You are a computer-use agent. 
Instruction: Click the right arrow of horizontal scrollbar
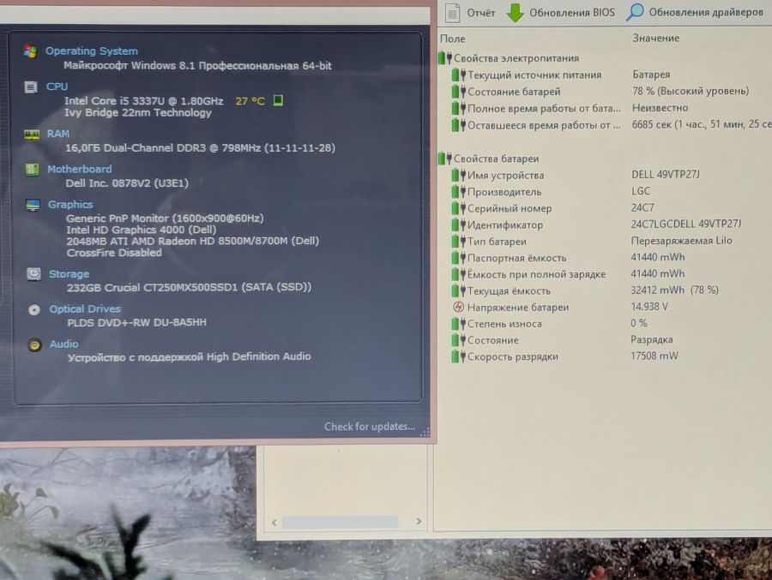click(419, 521)
